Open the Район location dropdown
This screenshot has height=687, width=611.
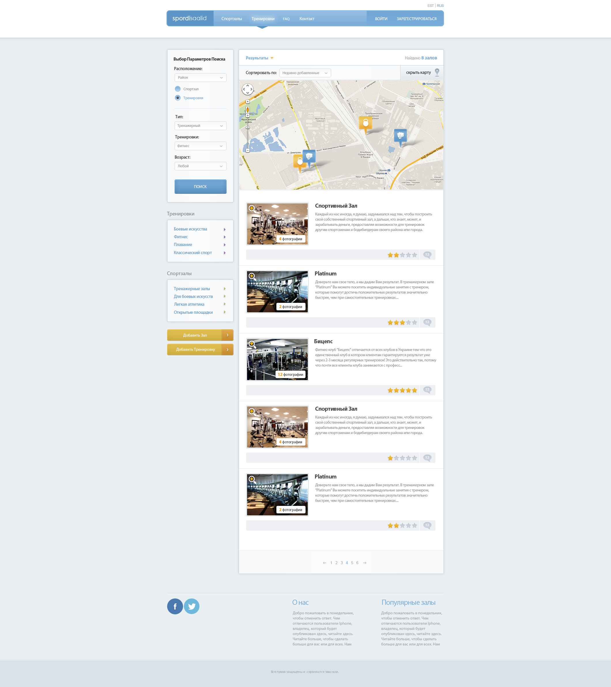[x=200, y=78]
